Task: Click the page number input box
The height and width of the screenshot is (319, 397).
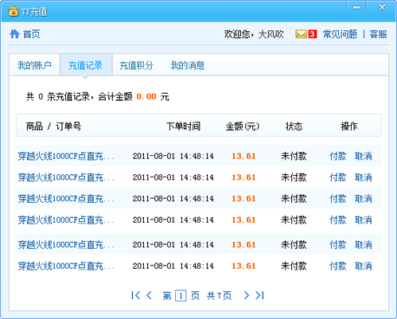Action: pyautogui.click(x=181, y=295)
